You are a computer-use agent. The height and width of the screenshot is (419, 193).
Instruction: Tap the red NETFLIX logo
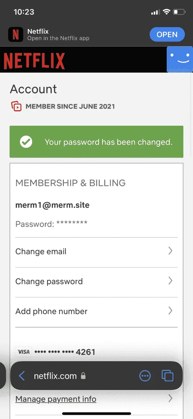point(34,61)
